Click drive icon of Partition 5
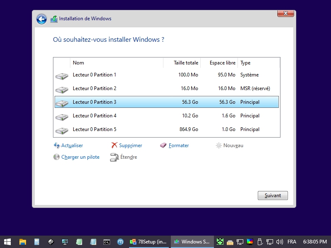Image resolution: width=331 pixels, height=248 pixels. click(x=62, y=130)
